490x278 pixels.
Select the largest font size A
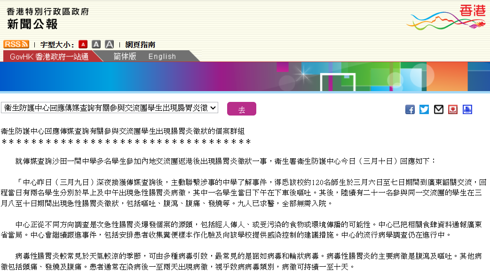point(109,44)
